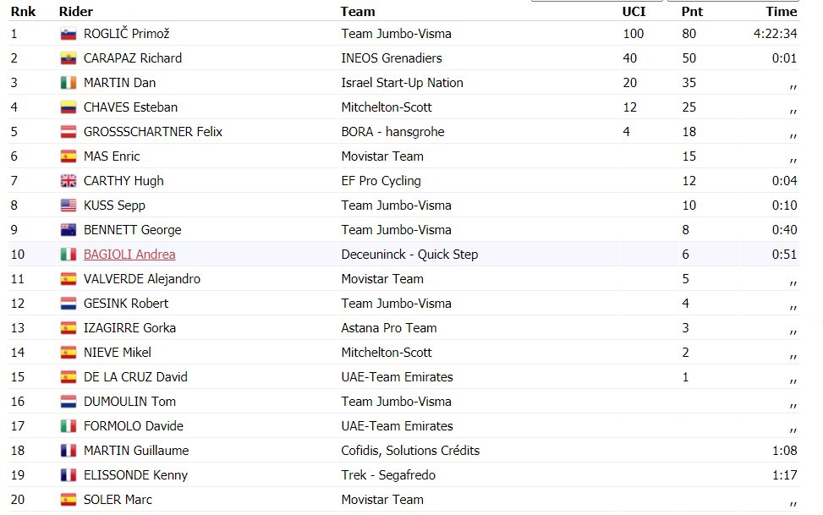
Task: Click the Austrian flag beside GROSSSCHARTNER Felix
Action: pos(69,132)
